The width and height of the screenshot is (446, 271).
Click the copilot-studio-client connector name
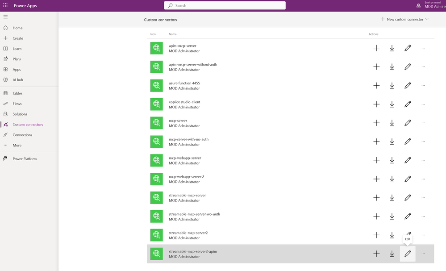pyautogui.click(x=184, y=102)
